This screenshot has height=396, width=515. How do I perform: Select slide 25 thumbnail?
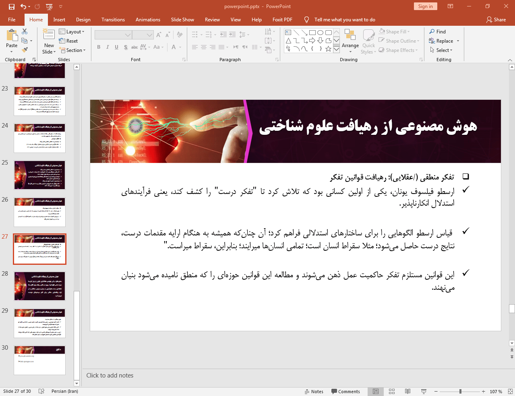pos(39,175)
